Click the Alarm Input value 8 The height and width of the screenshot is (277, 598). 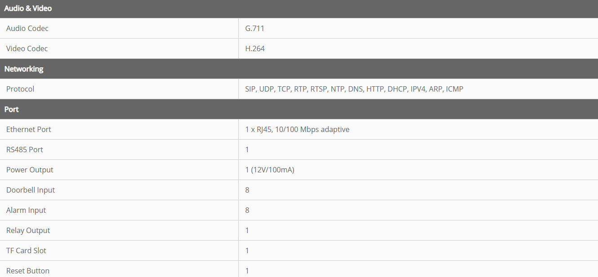[247, 210]
